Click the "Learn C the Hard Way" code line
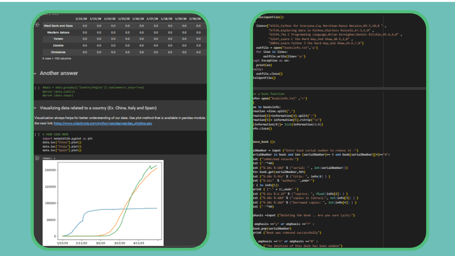455x256 pixels. click(311, 39)
